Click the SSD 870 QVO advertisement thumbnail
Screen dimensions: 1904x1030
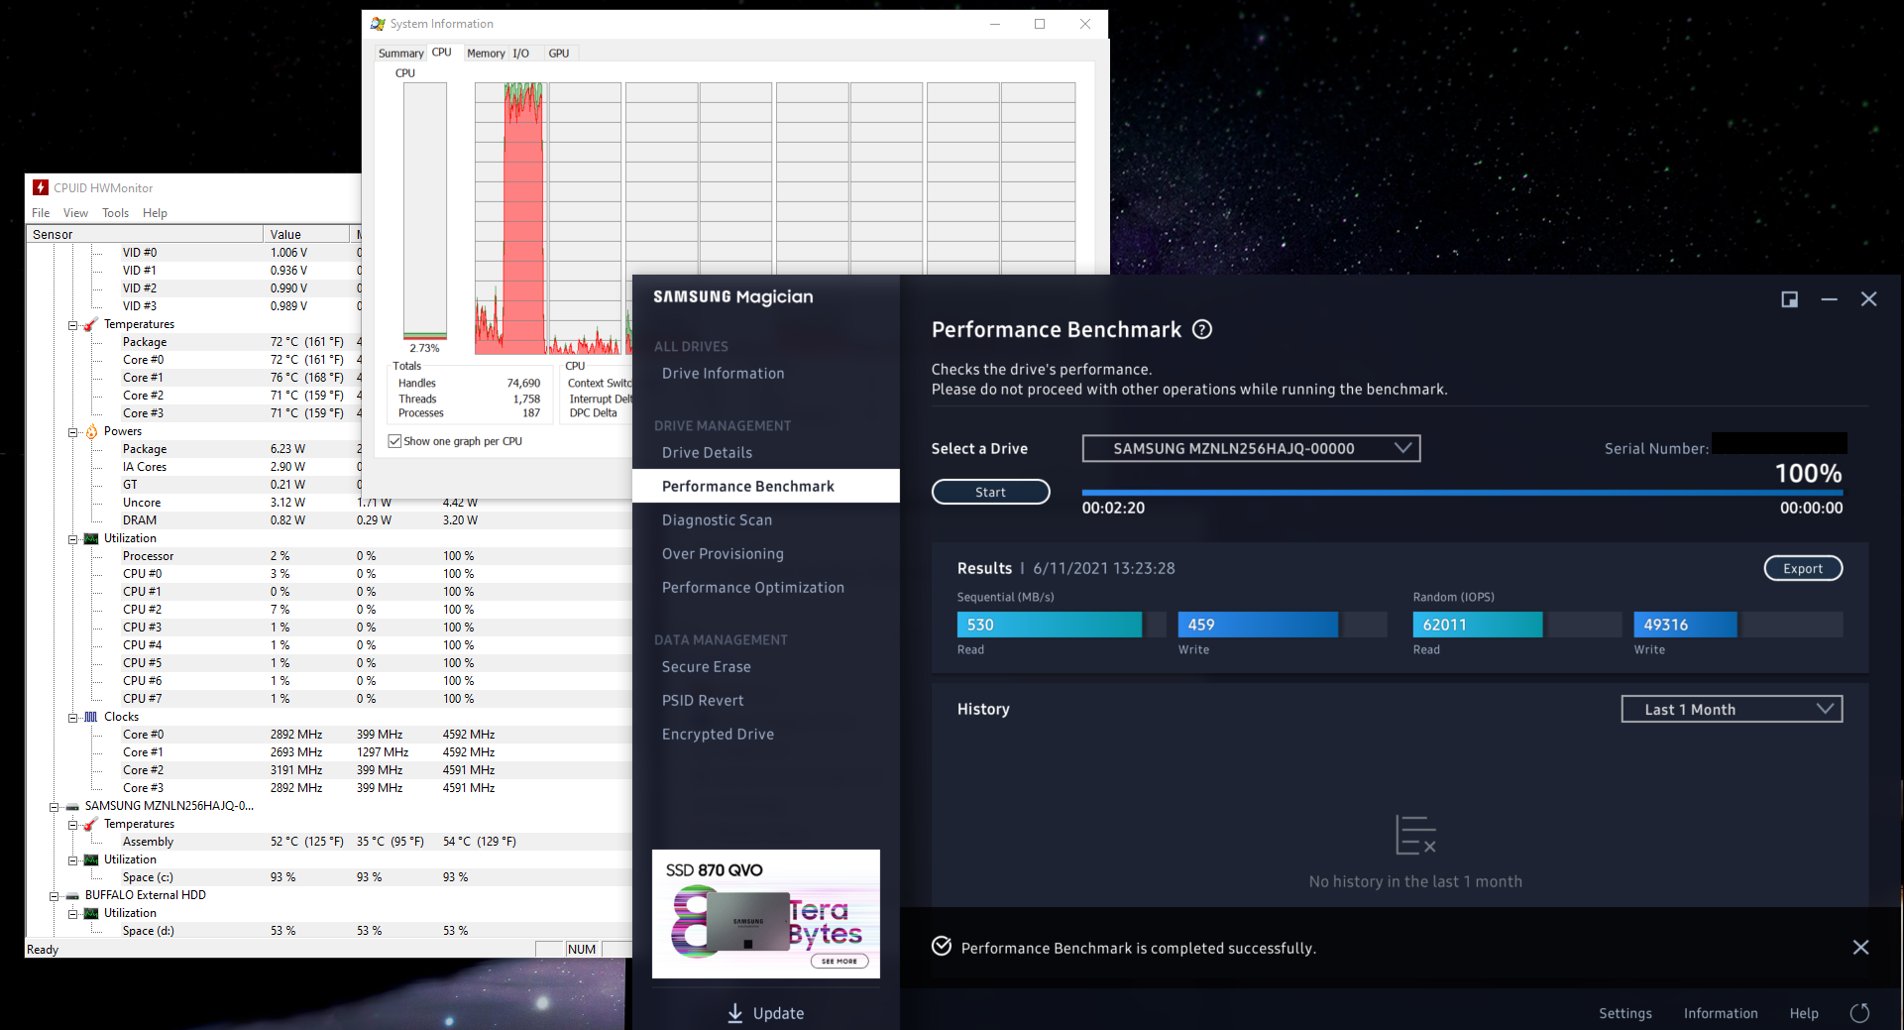766,914
